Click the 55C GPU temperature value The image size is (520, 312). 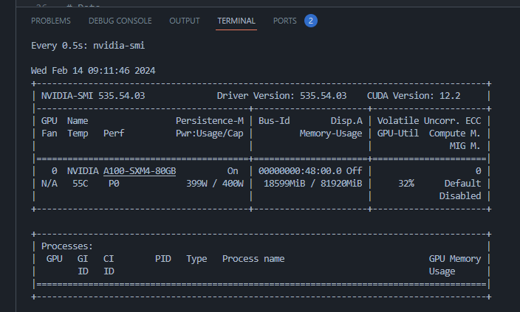coord(81,183)
